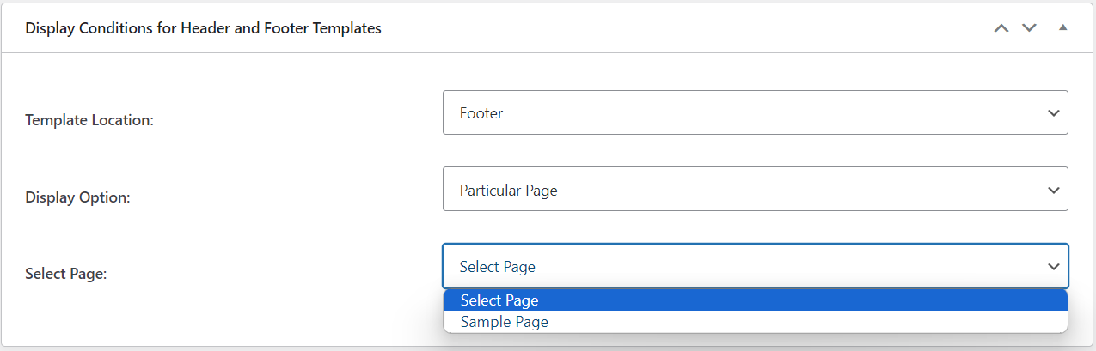Open the Template Location dropdown
Viewport: 1096px width, 351px height.
click(755, 112)
